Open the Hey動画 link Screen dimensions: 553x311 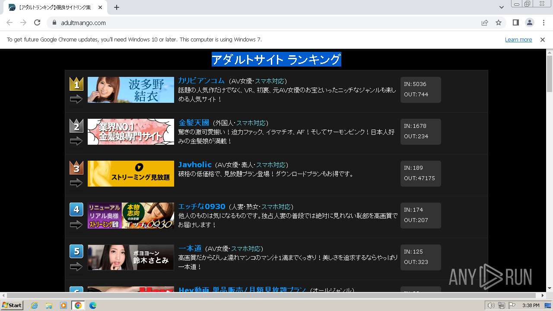(242, 290)
